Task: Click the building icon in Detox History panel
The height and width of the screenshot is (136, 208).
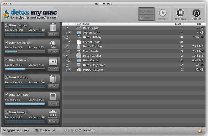Action: [53, 114]
